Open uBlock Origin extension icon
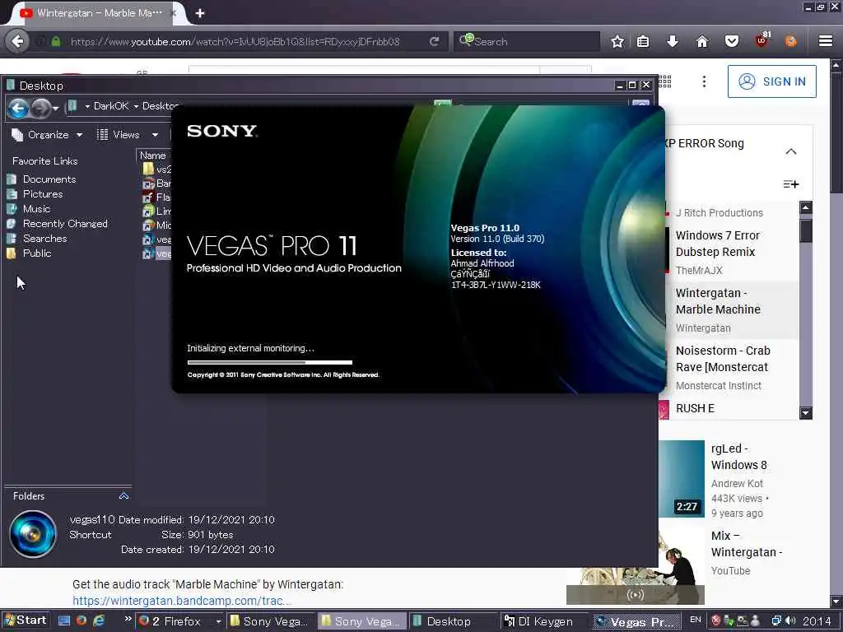843x632 pixels. pos(761,40)
